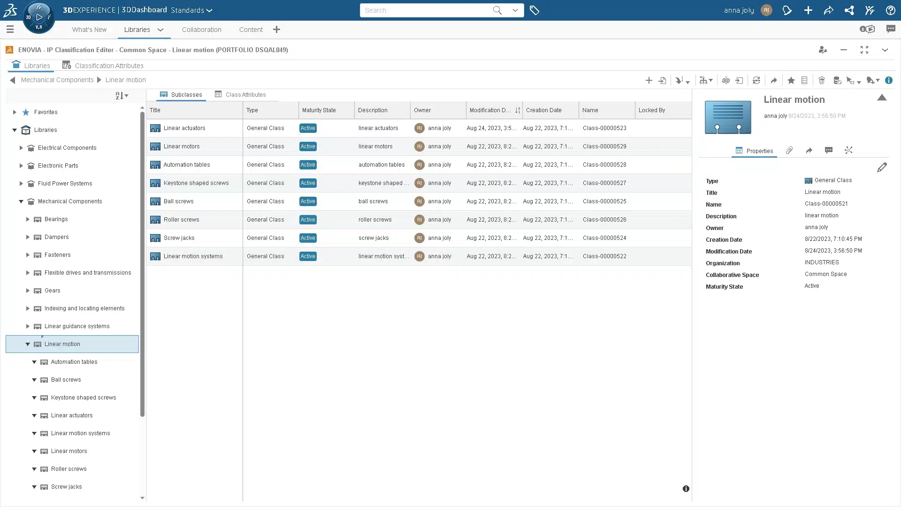This screenshot has width=901, height=507.
Task: Click the blue information panel icon
Action: pyautogui.click(x=889, y=80)
